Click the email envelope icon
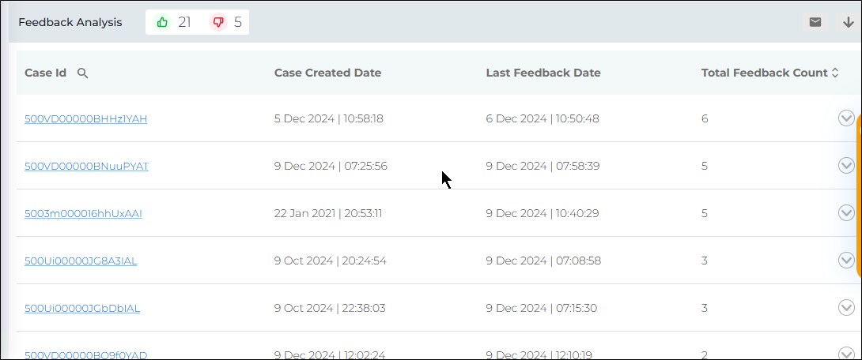The width and height of the screenshot is (862, 360). [815, 22]
